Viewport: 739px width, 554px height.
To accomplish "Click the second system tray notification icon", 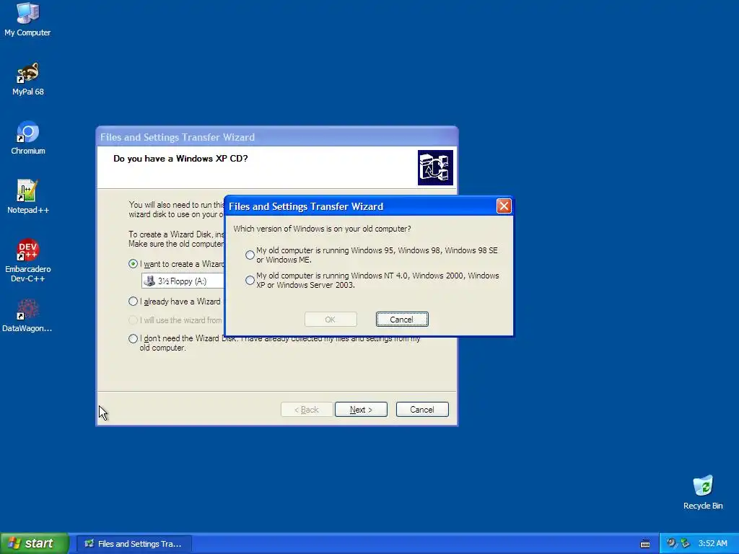I will pyautogui.click(x=685, y=543).
